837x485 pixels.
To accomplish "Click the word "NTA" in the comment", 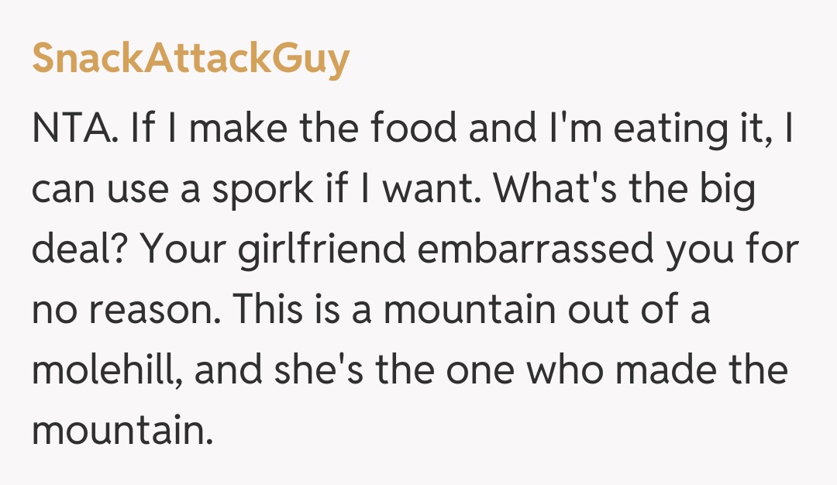I will (73, 129).
